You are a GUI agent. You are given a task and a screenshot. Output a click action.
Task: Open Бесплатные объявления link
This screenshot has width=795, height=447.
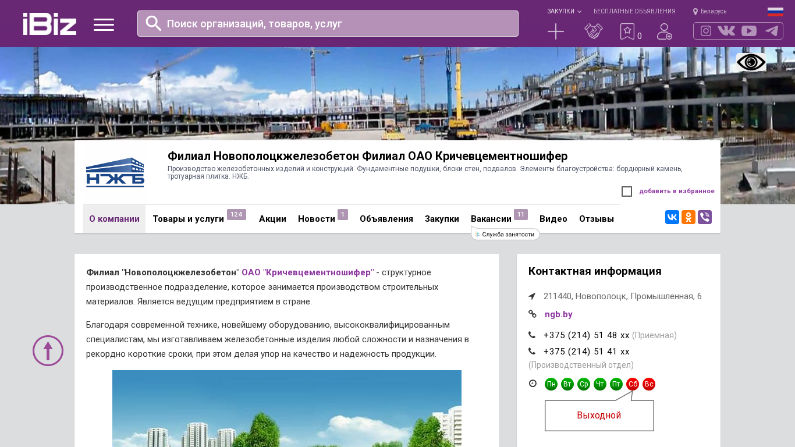[x=634, y=12]
